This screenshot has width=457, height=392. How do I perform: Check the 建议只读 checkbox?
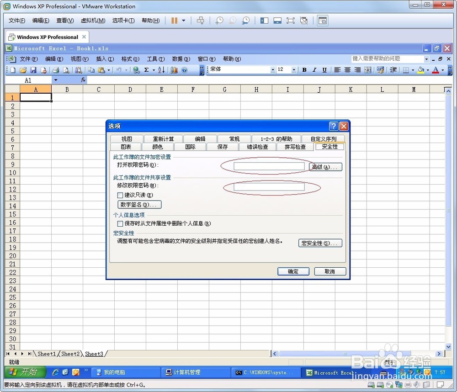pos(120,195)
